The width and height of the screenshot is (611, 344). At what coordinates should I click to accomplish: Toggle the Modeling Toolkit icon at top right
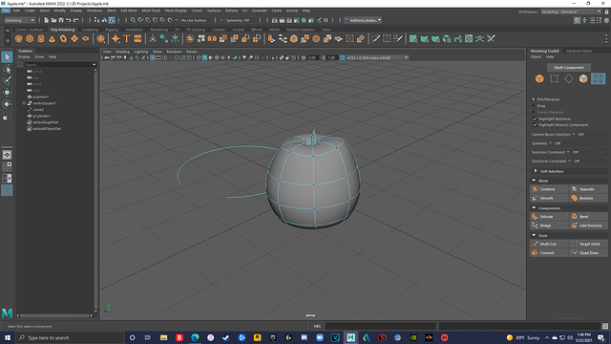pos(577,20)
